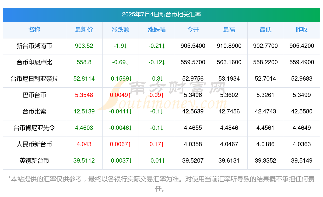Click latest price 5.3548 in red
This screenshot has width=323, height=197.
tap(84, 95)
